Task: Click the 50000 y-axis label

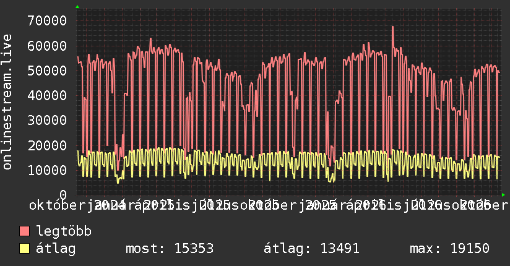Action: click(47, 71)
